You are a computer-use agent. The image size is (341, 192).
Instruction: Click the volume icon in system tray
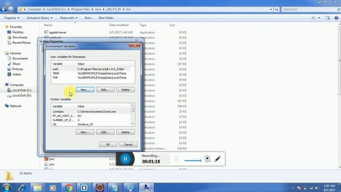316,188
